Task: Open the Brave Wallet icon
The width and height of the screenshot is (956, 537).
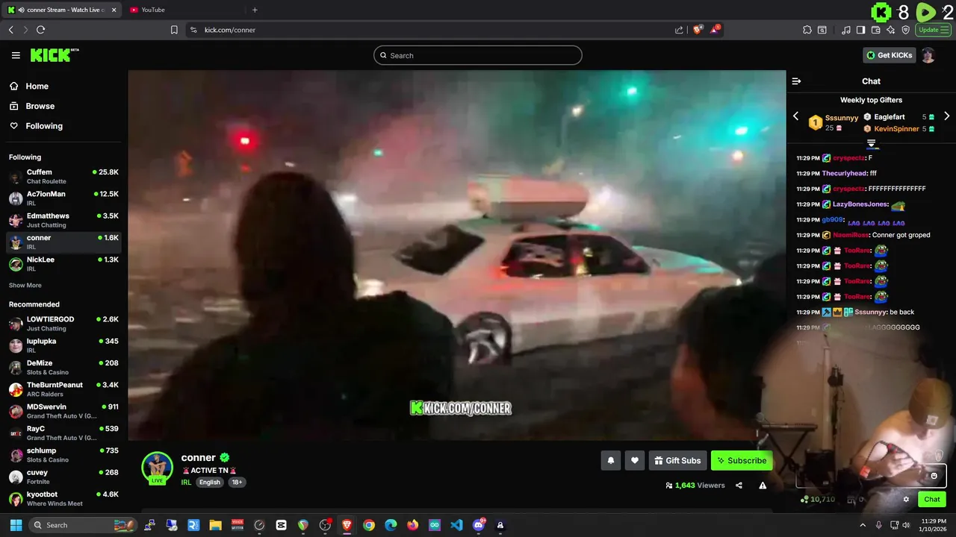Action: (x=876, y=30)
